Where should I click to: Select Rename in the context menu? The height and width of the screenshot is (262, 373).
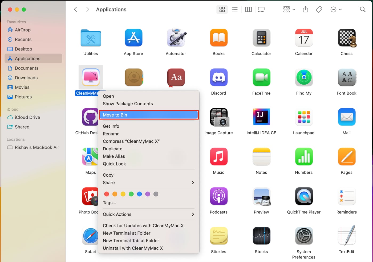point(149,134)
